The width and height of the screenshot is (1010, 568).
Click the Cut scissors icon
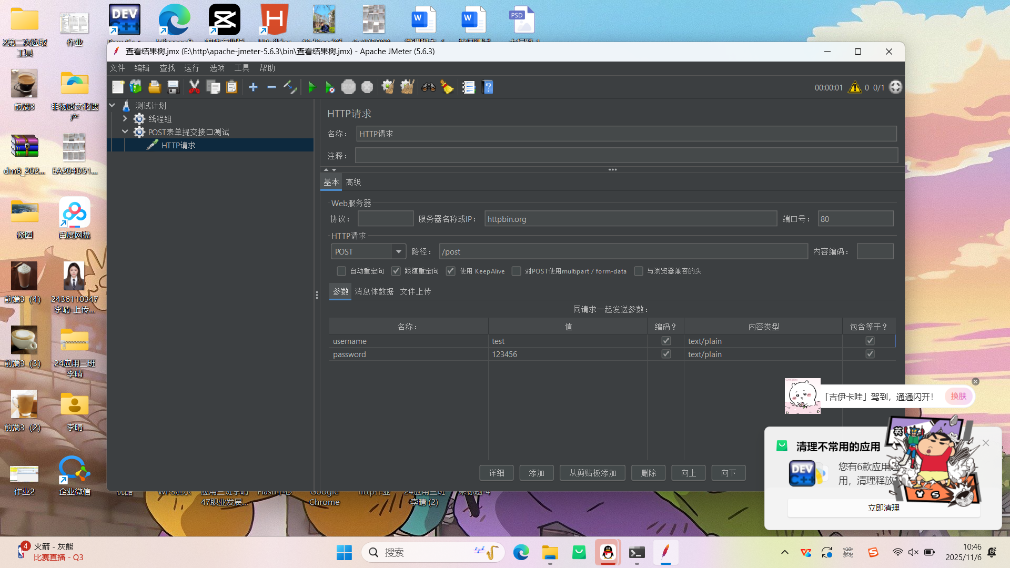click(194, 87)
